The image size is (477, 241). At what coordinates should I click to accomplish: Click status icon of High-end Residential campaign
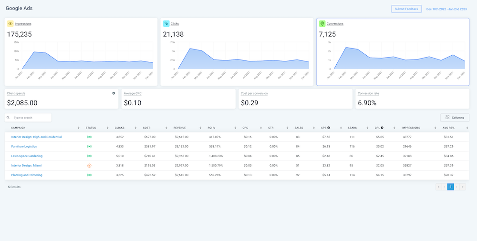[x=89, y=137]
